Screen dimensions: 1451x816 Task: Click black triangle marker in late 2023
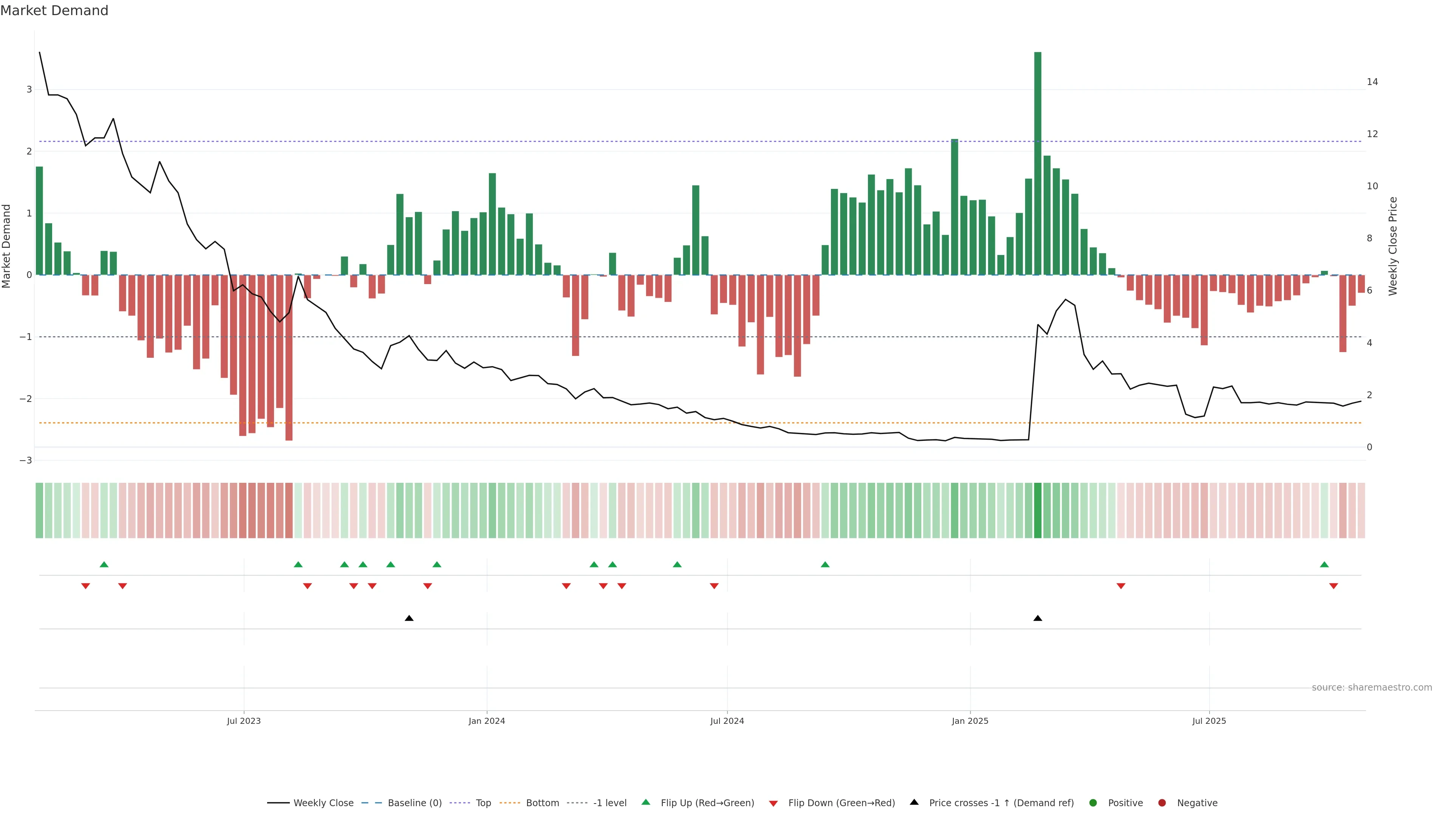pyautogui.click(x=409, y=618)
